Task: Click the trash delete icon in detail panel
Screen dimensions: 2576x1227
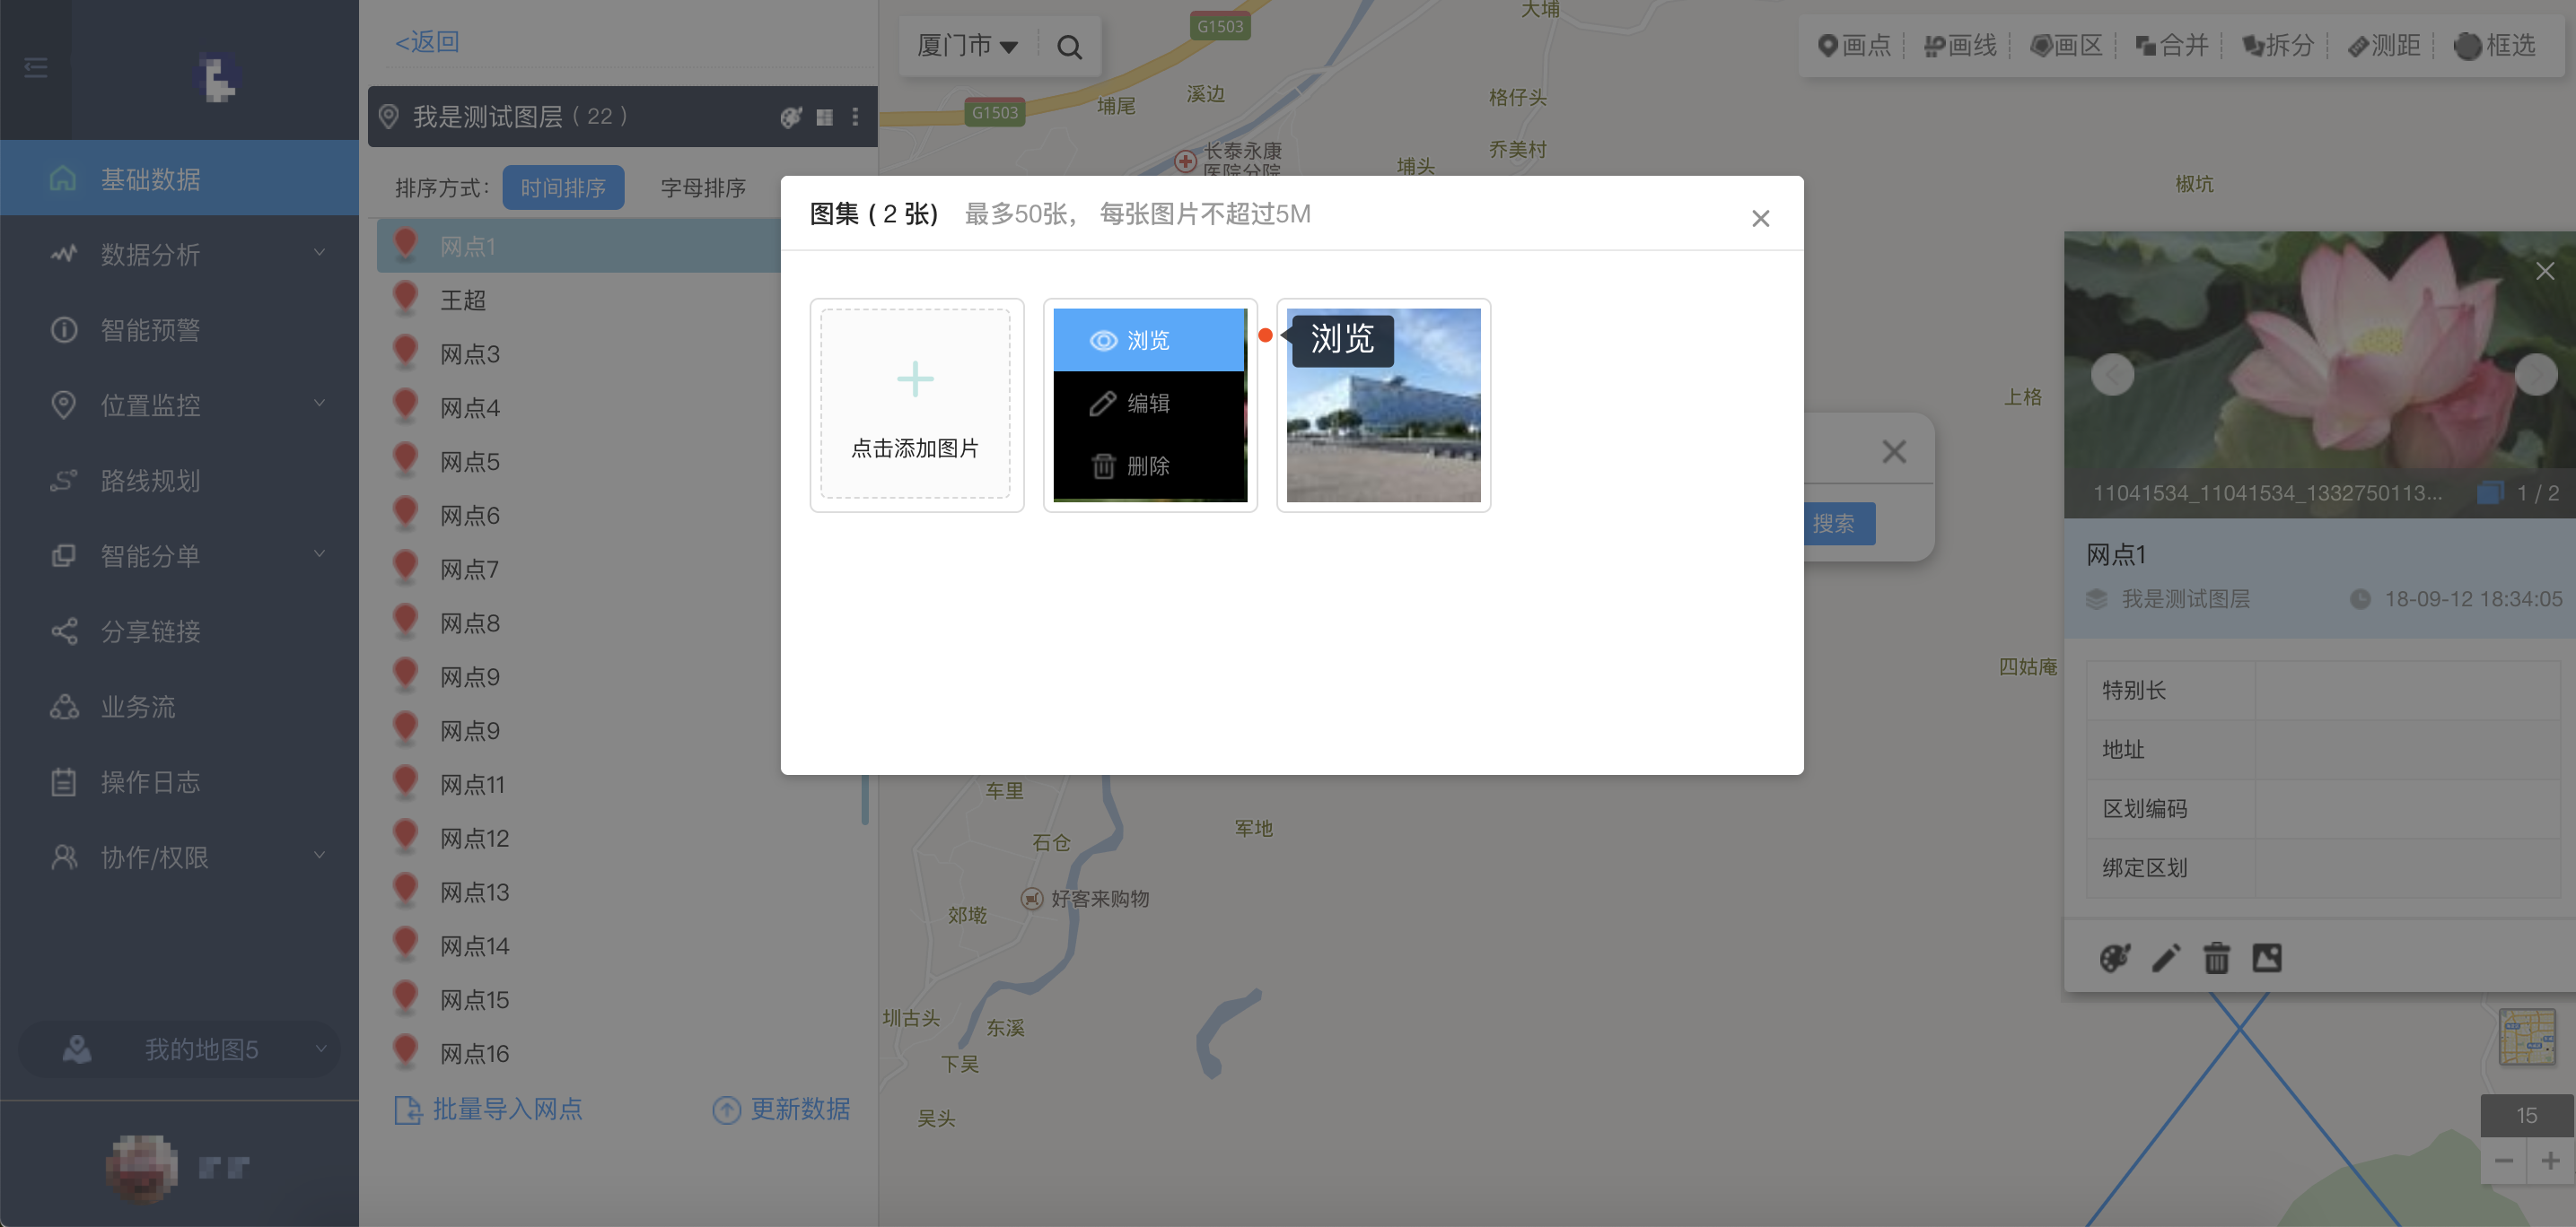Action: tap(2216, 957)
